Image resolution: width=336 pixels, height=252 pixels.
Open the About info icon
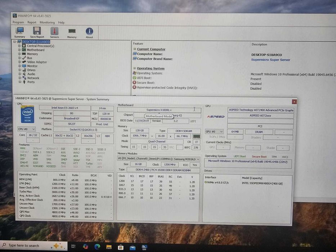[x=89, y=33]
